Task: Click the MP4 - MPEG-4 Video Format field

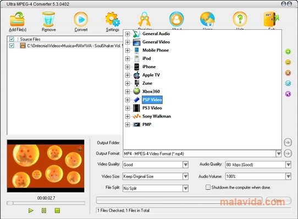Action: (199, 154)
